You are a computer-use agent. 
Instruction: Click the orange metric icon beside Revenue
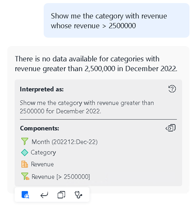pyautogui.click(x=25, y=164)
